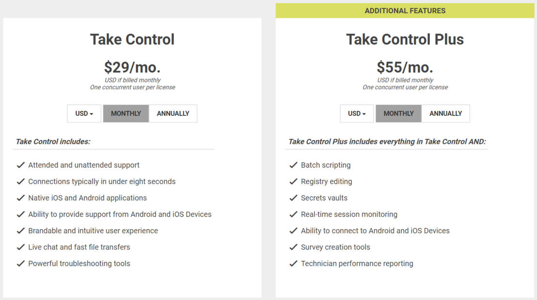
Task: Switch to the ANNUALLY tab on Take Control
Action: (173, 113)
